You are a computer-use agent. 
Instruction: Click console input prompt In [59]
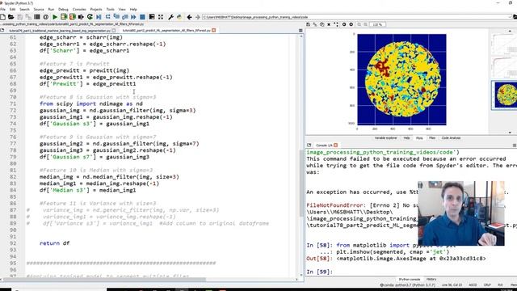tap(320, 272)
